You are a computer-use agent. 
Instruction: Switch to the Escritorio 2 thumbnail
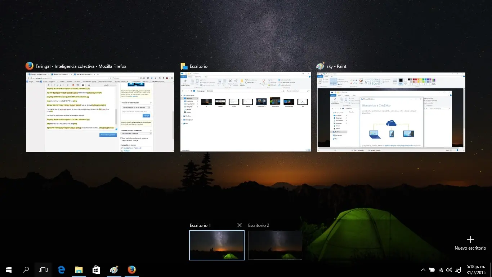pyautogui.click(x=275, y=245)
